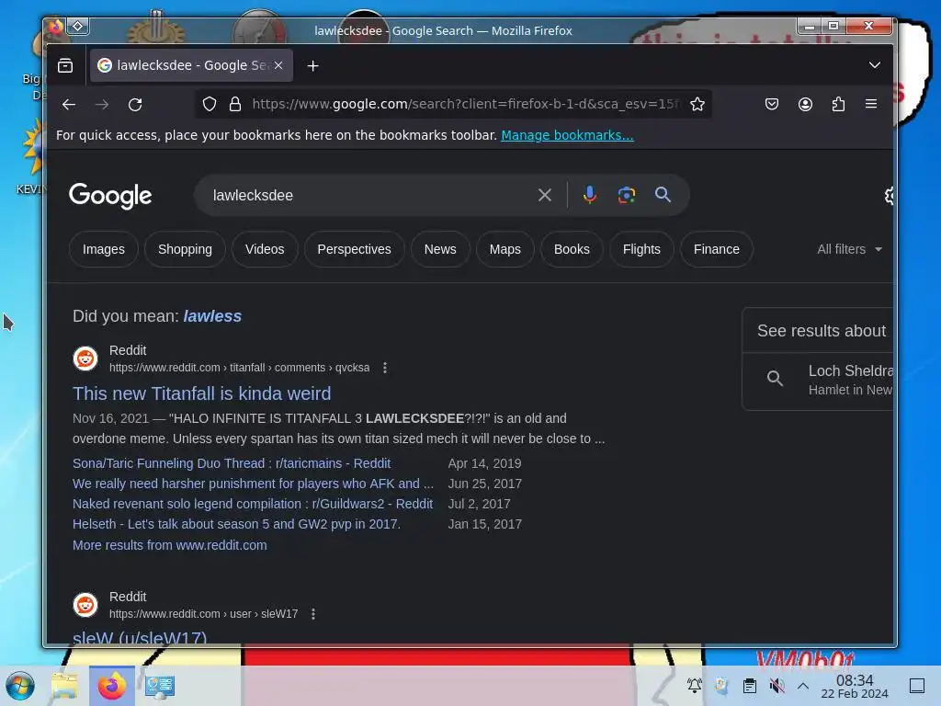Toggle the muted volume tray icon

point(777,686)
